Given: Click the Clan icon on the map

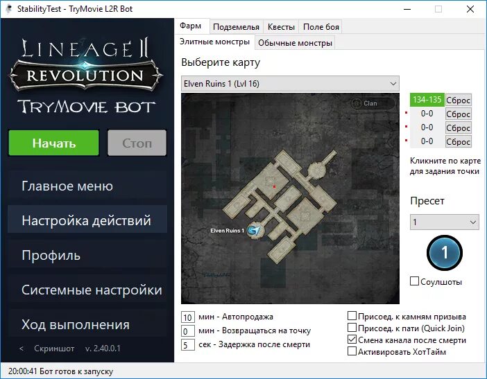Looking at the screenshot, I should pos(357,103).
